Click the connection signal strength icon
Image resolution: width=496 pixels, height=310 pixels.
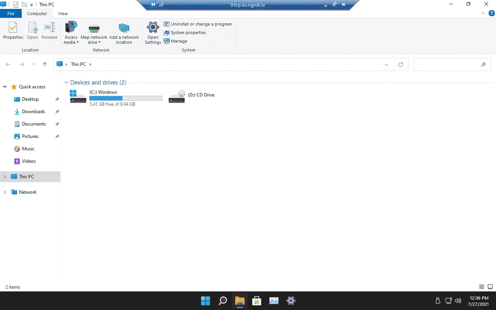click(161, 5)
